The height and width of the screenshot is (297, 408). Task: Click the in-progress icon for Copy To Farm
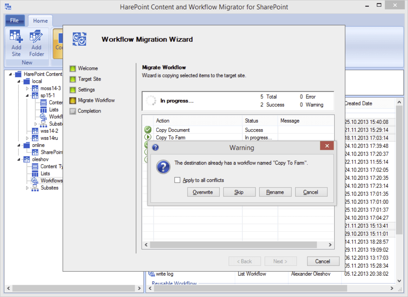click(x=148, y=137)
